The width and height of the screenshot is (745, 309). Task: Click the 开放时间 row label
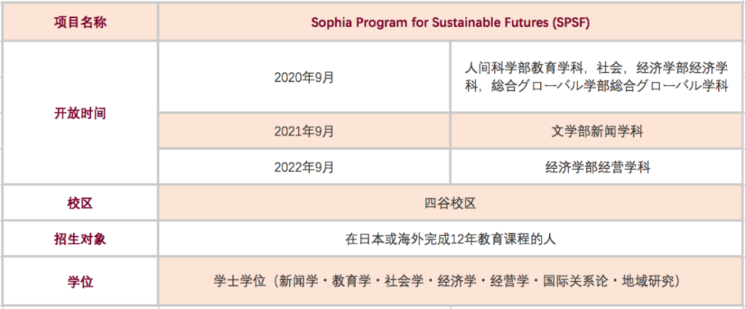click(80, 114)
